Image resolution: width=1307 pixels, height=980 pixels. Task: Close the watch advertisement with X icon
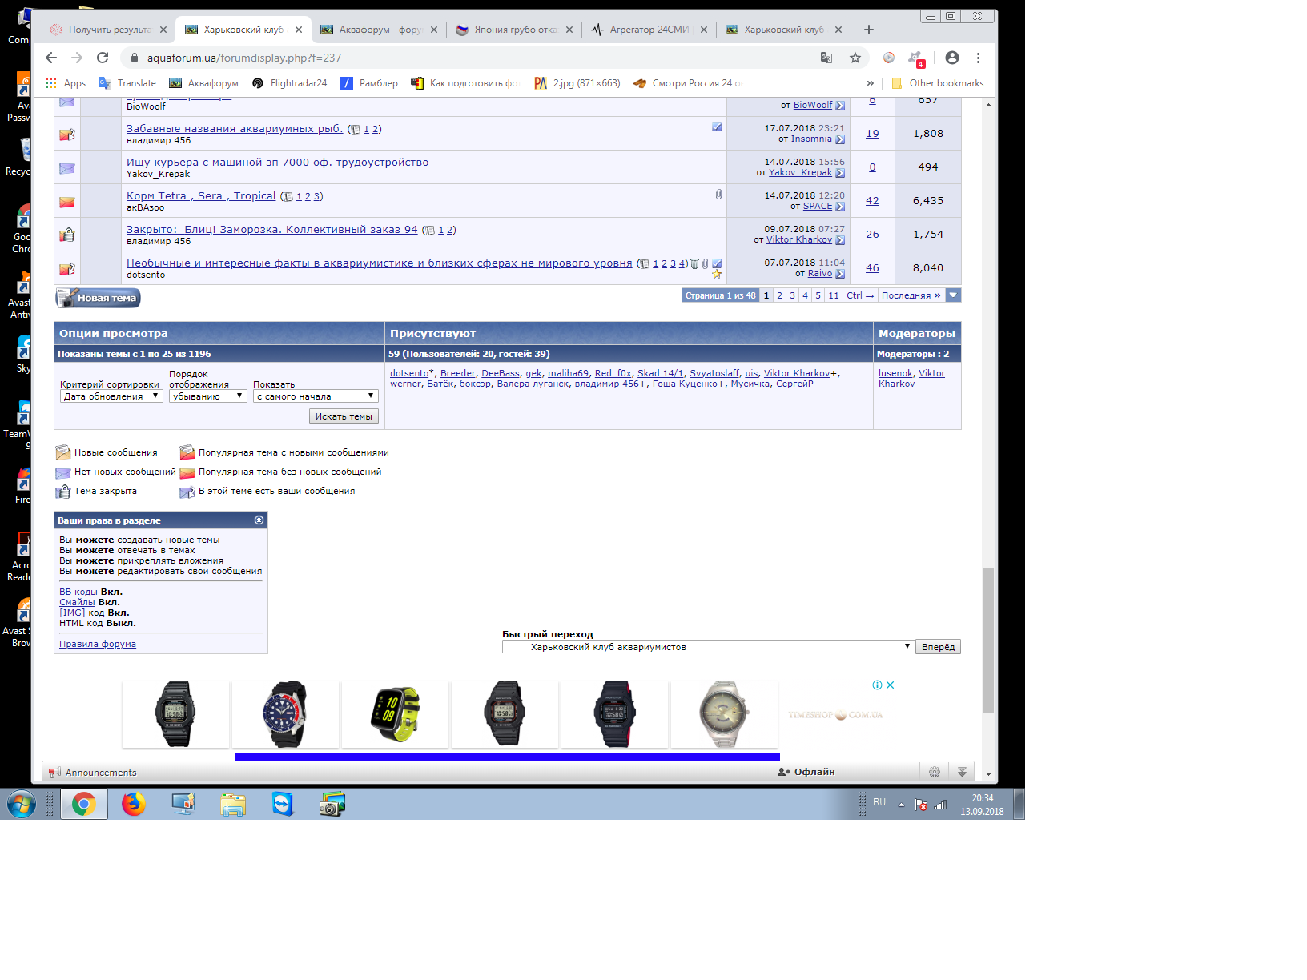[890, 685]
